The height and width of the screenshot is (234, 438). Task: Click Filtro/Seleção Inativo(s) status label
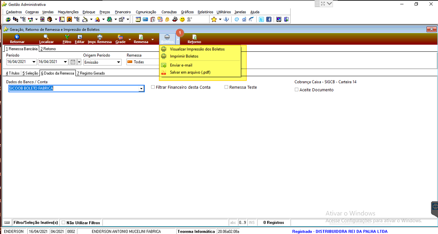[36, 222]
